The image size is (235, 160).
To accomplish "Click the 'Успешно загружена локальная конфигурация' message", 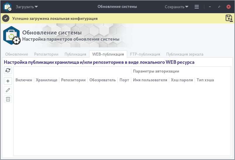I will pyautogui.click(x=55, y=19).
